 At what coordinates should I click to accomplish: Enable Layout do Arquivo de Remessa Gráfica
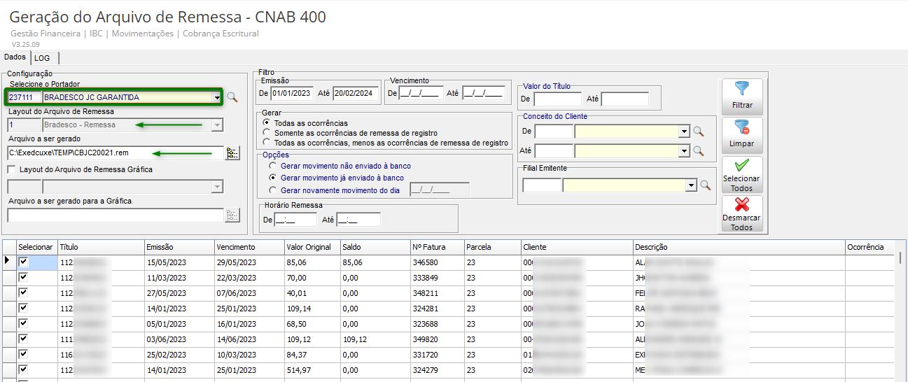(12, 169)
